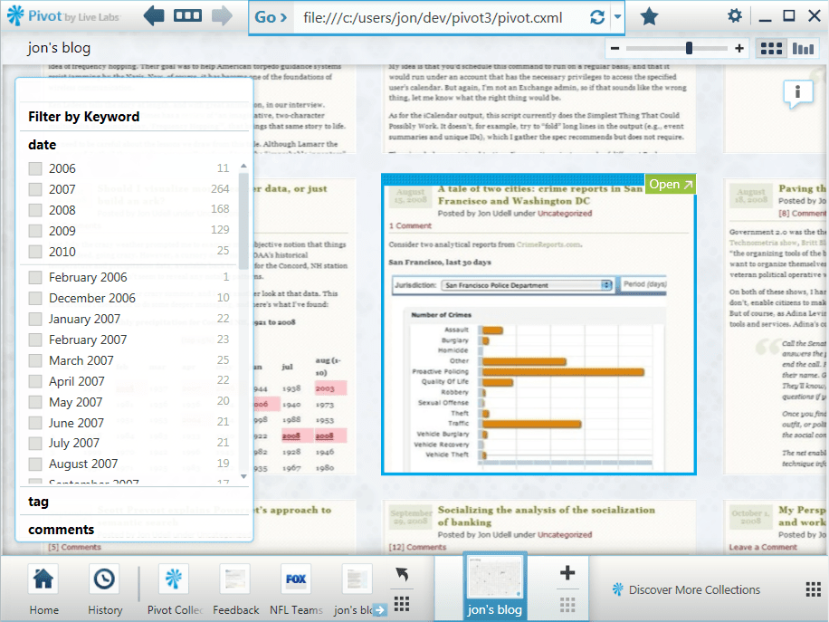Open the NFL Teams FOX collection
The width and height of the screenshot is (829, 622).
(296, 589)
